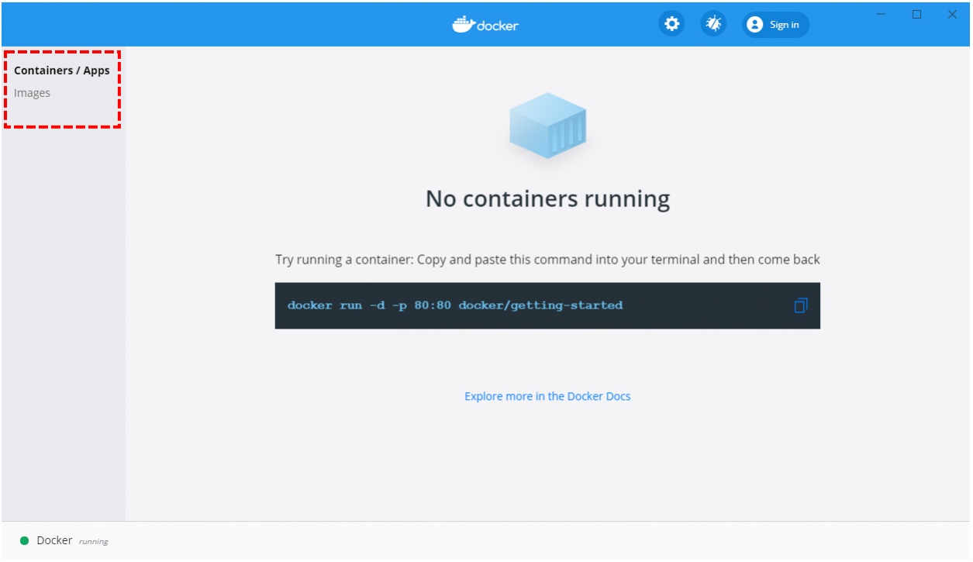The width and height of the screenshot is (973, 562).
Task: Click the docker run command text
Action: point(455,305)
